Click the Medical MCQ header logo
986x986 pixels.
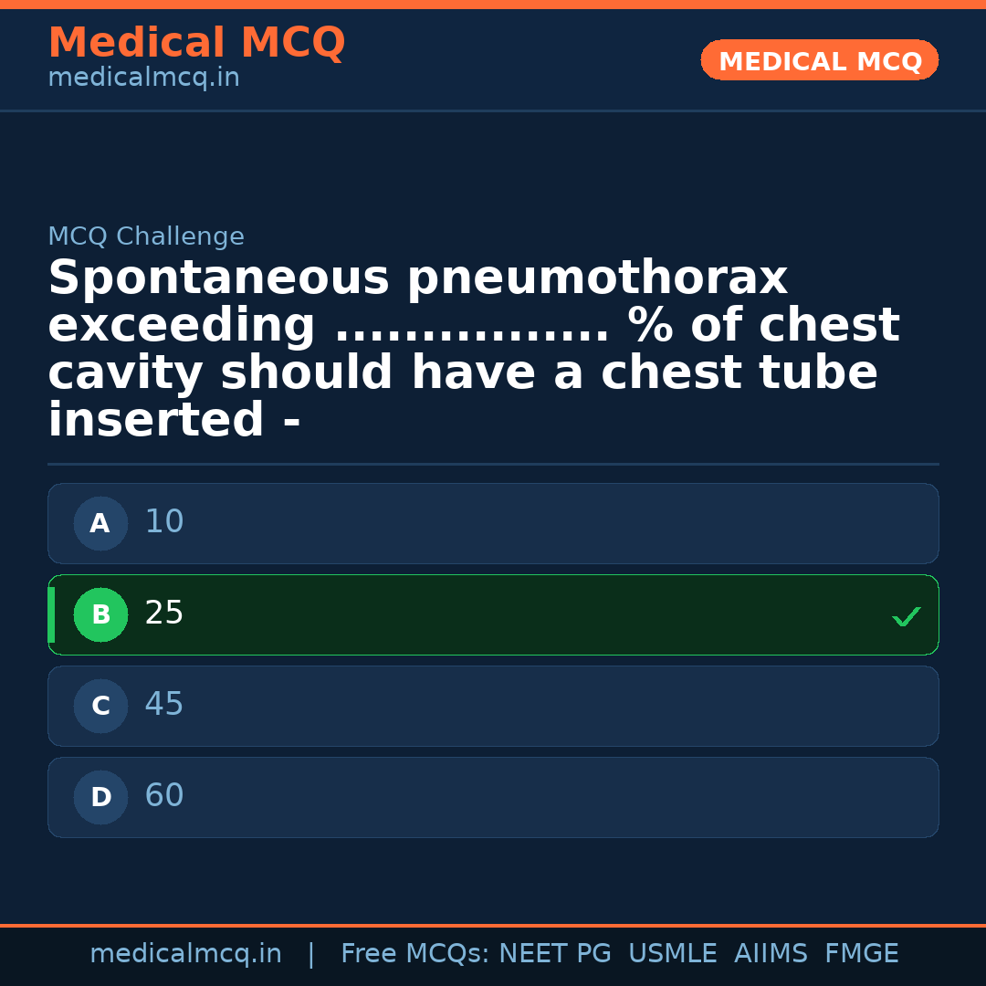[196, 42]
